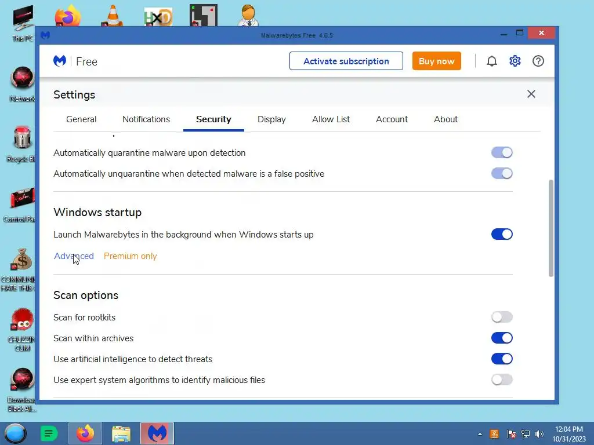
Task: Open the Advanced link under Windows startup
Action: point(74,256)
